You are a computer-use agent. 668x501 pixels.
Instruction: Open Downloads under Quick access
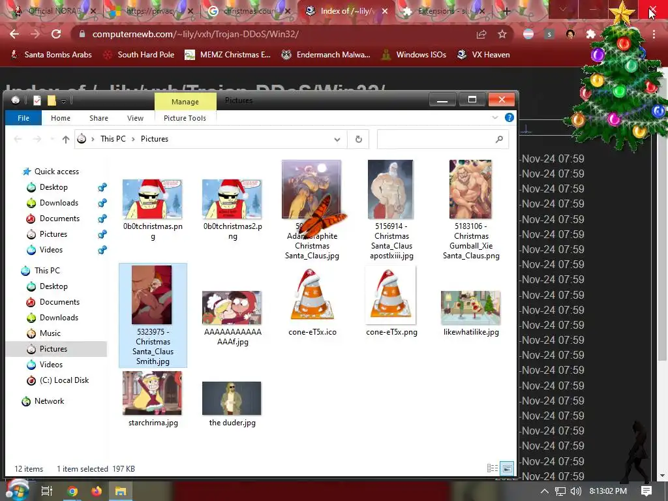pos(59,203)
